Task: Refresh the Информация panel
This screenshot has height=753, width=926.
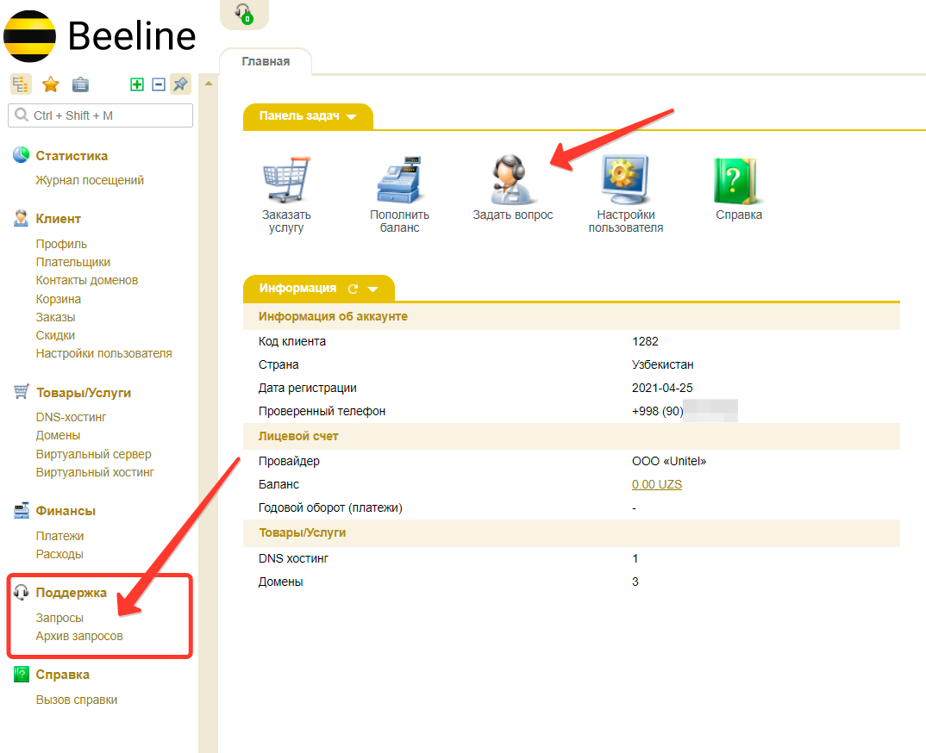Action: click(354, 289)
